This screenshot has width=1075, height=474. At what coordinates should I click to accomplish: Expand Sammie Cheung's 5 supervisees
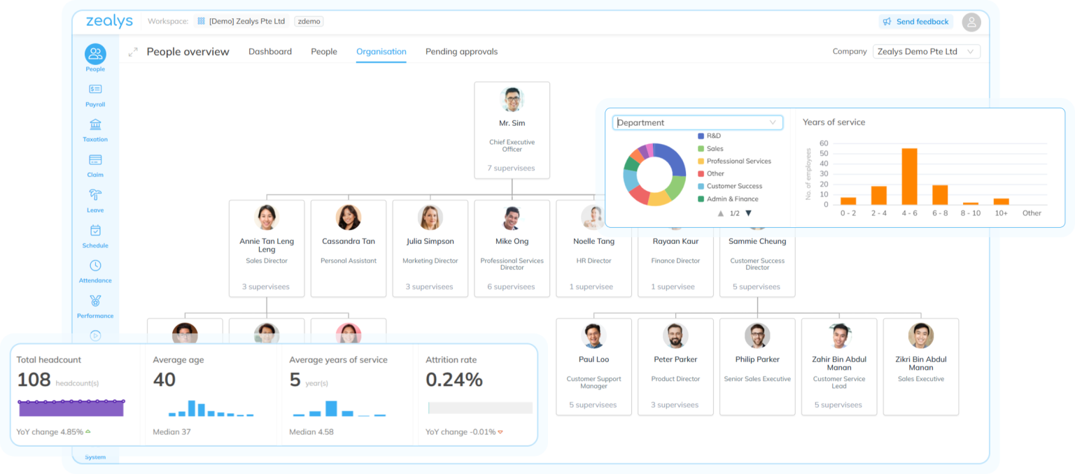point(757,287)
